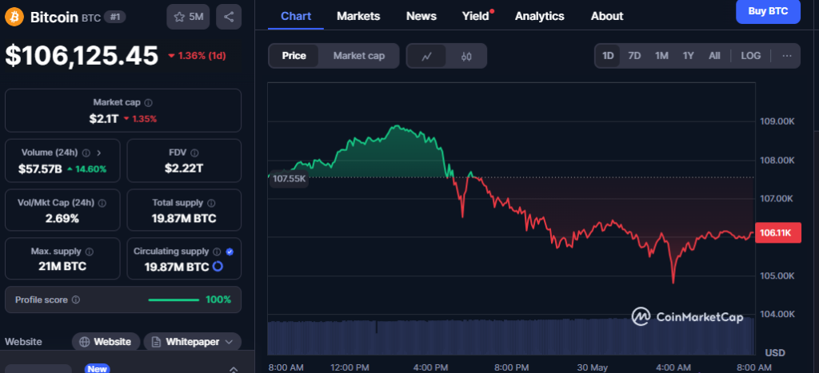Click the 100% profile score text
Image resolution: width=819 pixels, height=373 pixels.
point(218,300)
